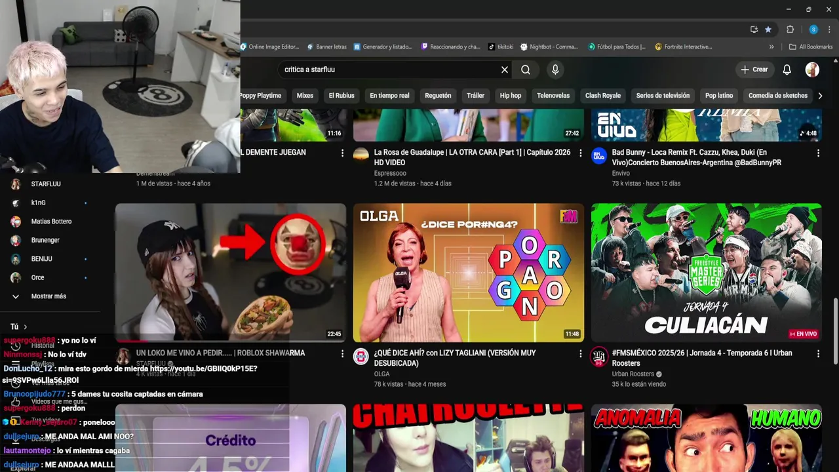Open options menu for Bad Bunny Loca Remix video
Screen dimensions: 839x472
(x=818, y=153)
